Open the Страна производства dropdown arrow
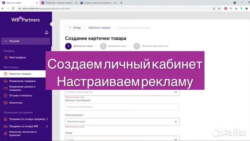The width and height of the screenshot is (250, 141). point(176,92)
